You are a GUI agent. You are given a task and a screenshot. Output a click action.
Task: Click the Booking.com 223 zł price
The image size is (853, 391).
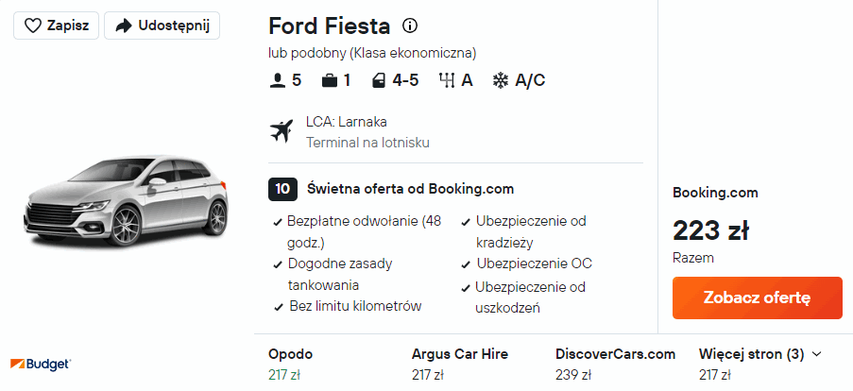710,229
